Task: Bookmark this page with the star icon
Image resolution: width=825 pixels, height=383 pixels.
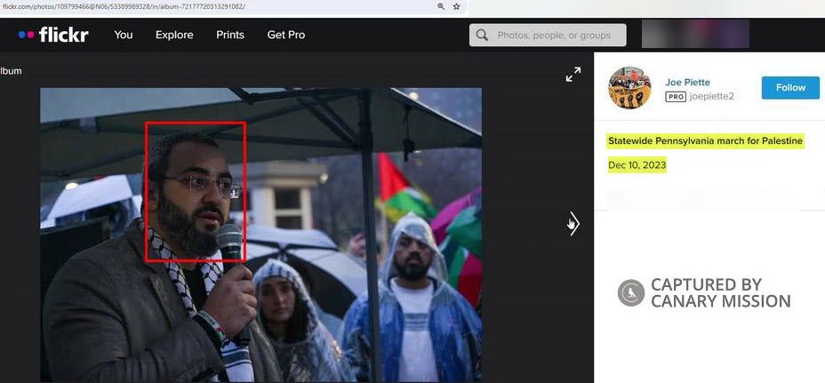Action: (457, 6)
